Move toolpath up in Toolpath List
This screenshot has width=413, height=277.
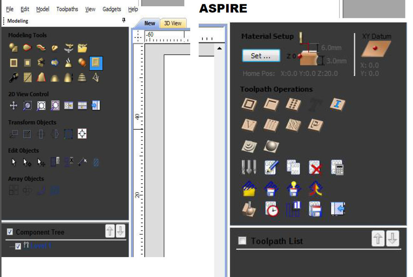tap(378, 238)
